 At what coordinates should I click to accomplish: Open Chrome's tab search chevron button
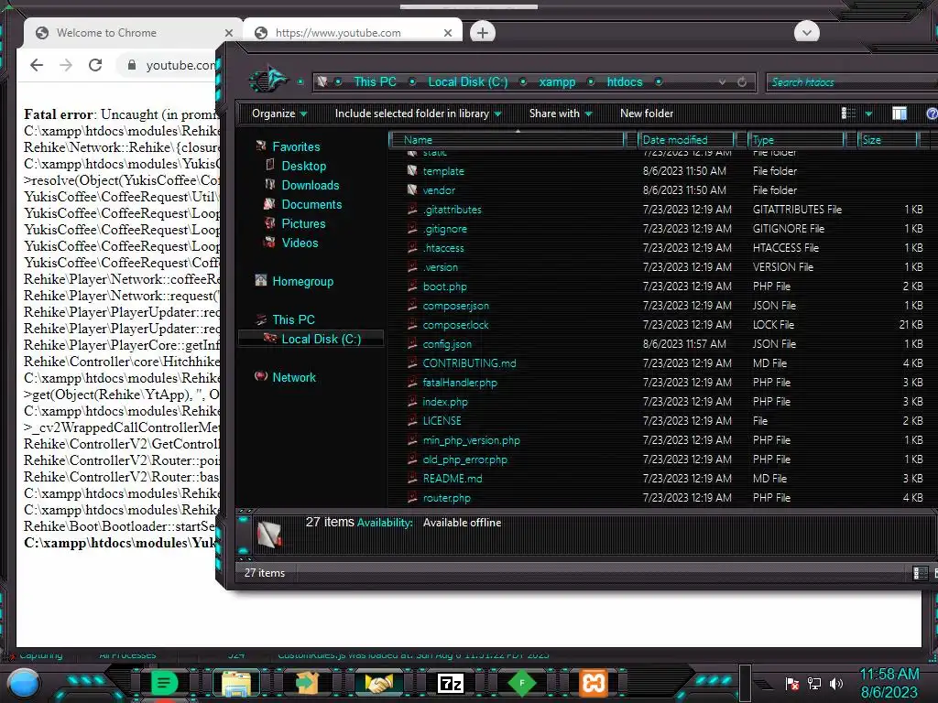[x=806, y=32]
